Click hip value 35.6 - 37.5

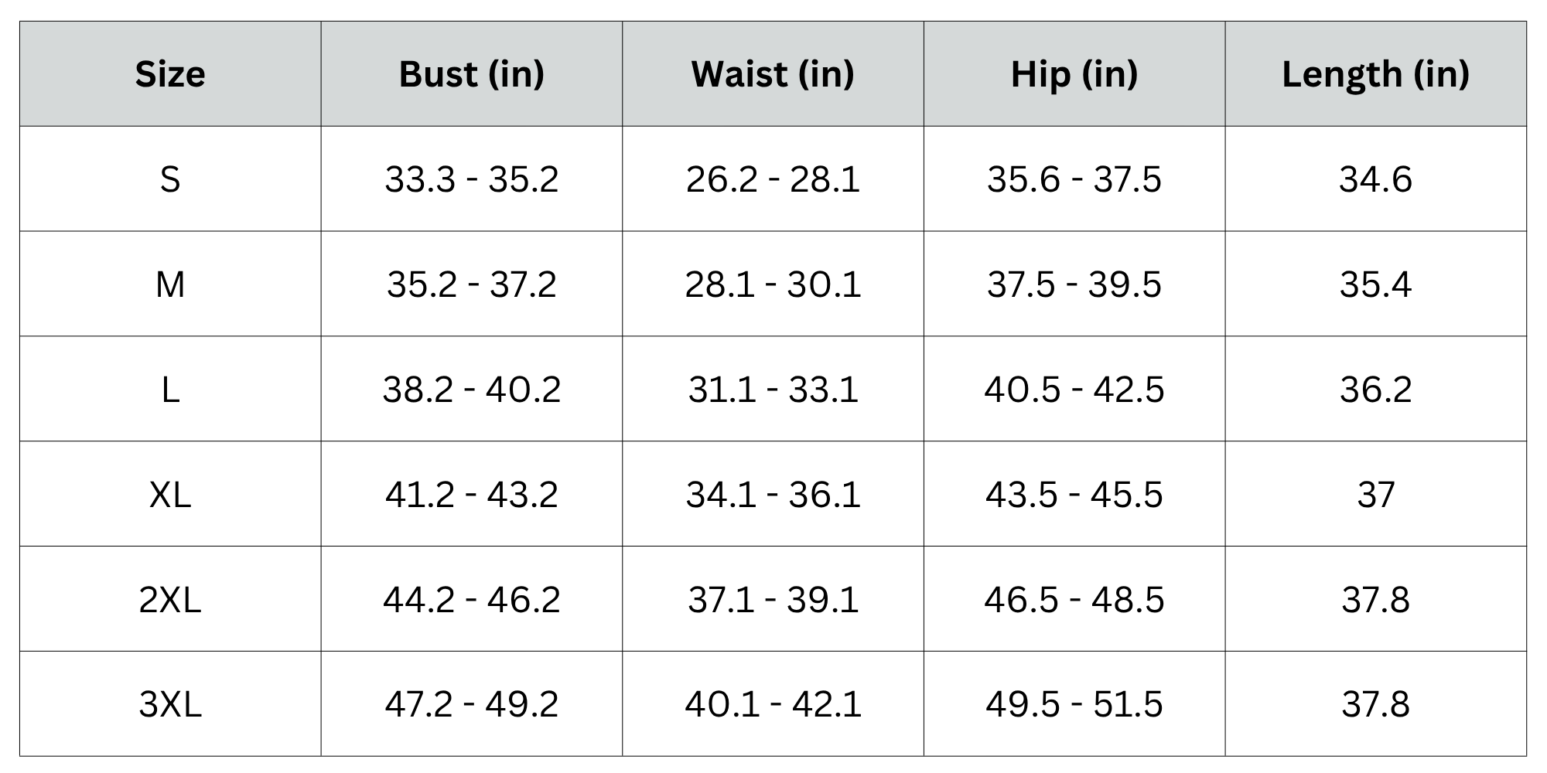[1074, 179]
